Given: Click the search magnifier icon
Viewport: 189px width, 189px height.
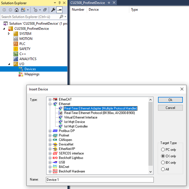Looking at the screenshot, I should [x=61, y=16].
